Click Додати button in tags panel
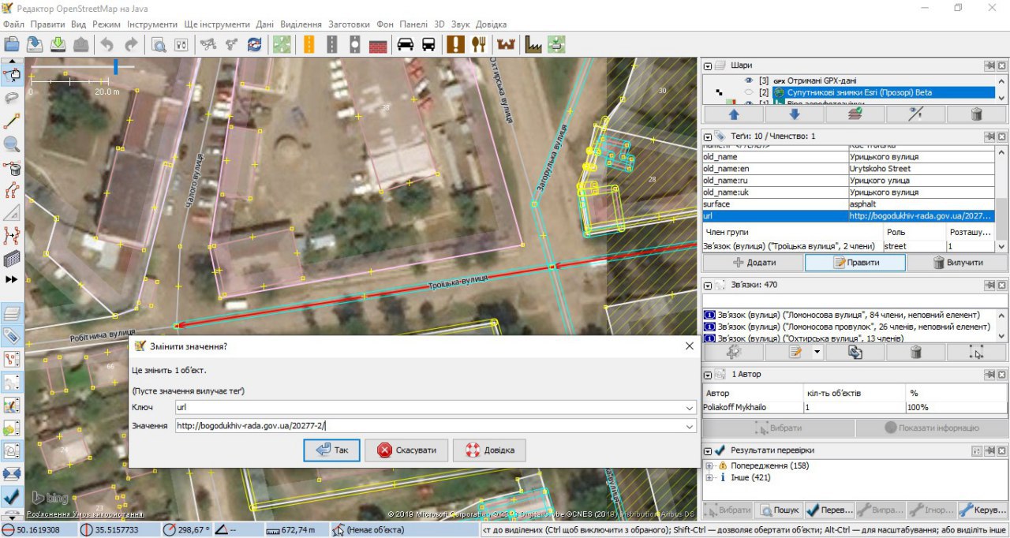 point(753,263)
